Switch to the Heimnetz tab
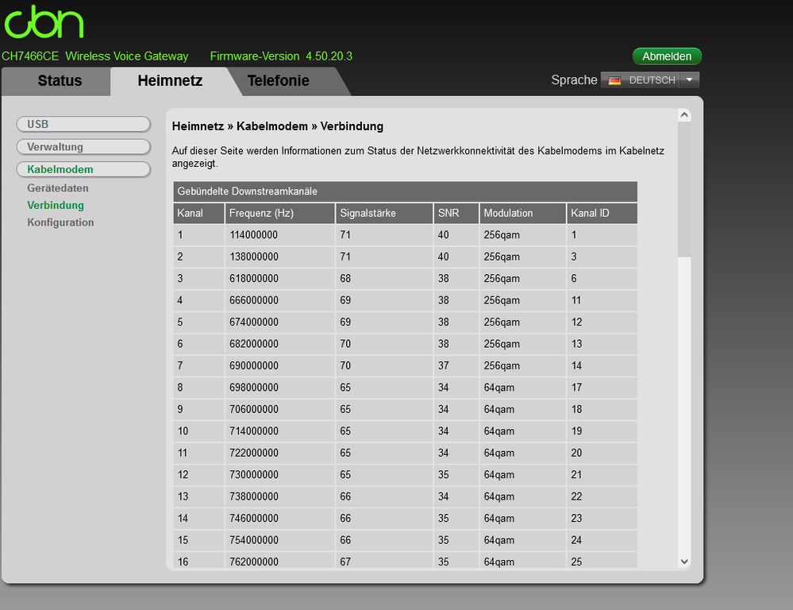This screenshot has width=793, height=610. point(170,81)
